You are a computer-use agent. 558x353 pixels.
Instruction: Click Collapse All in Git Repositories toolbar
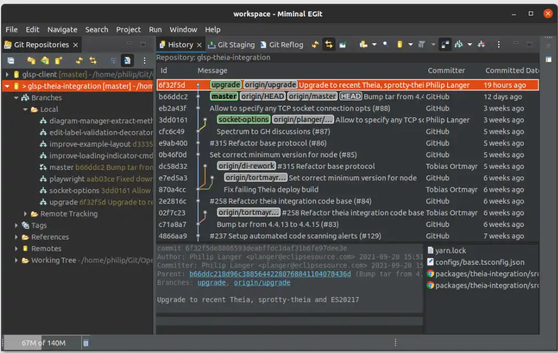click(x=10, y=60)
